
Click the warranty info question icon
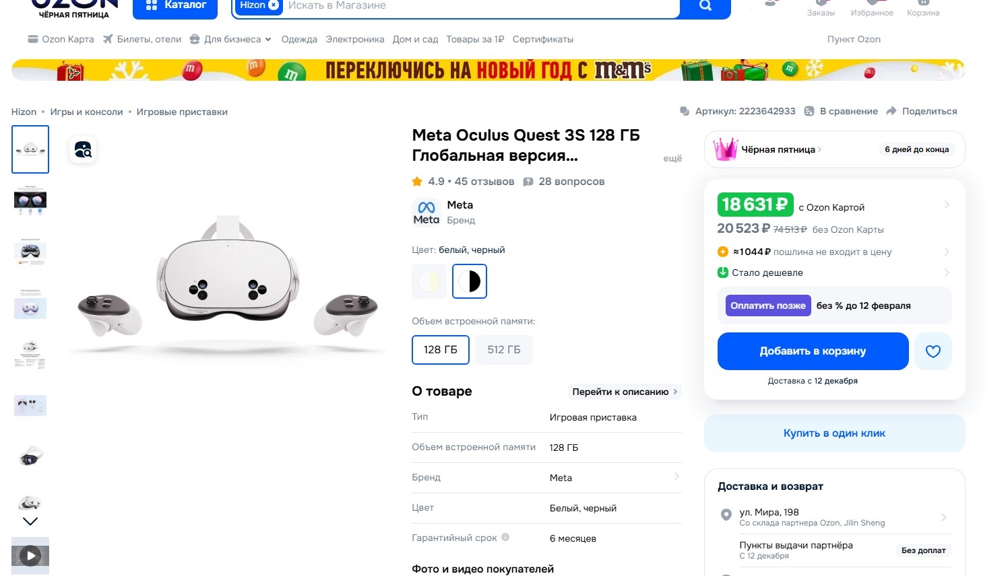pos(505,538)
